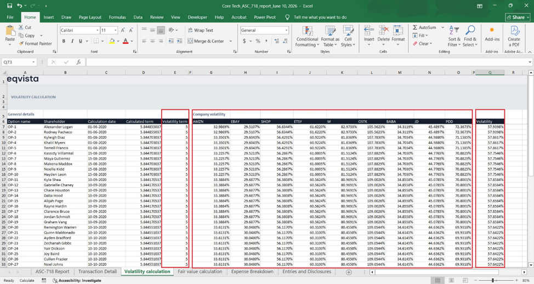This screenshot has width=534, height=284.
Task: Pick the Font Color red swatch
Action: (126, 41)
